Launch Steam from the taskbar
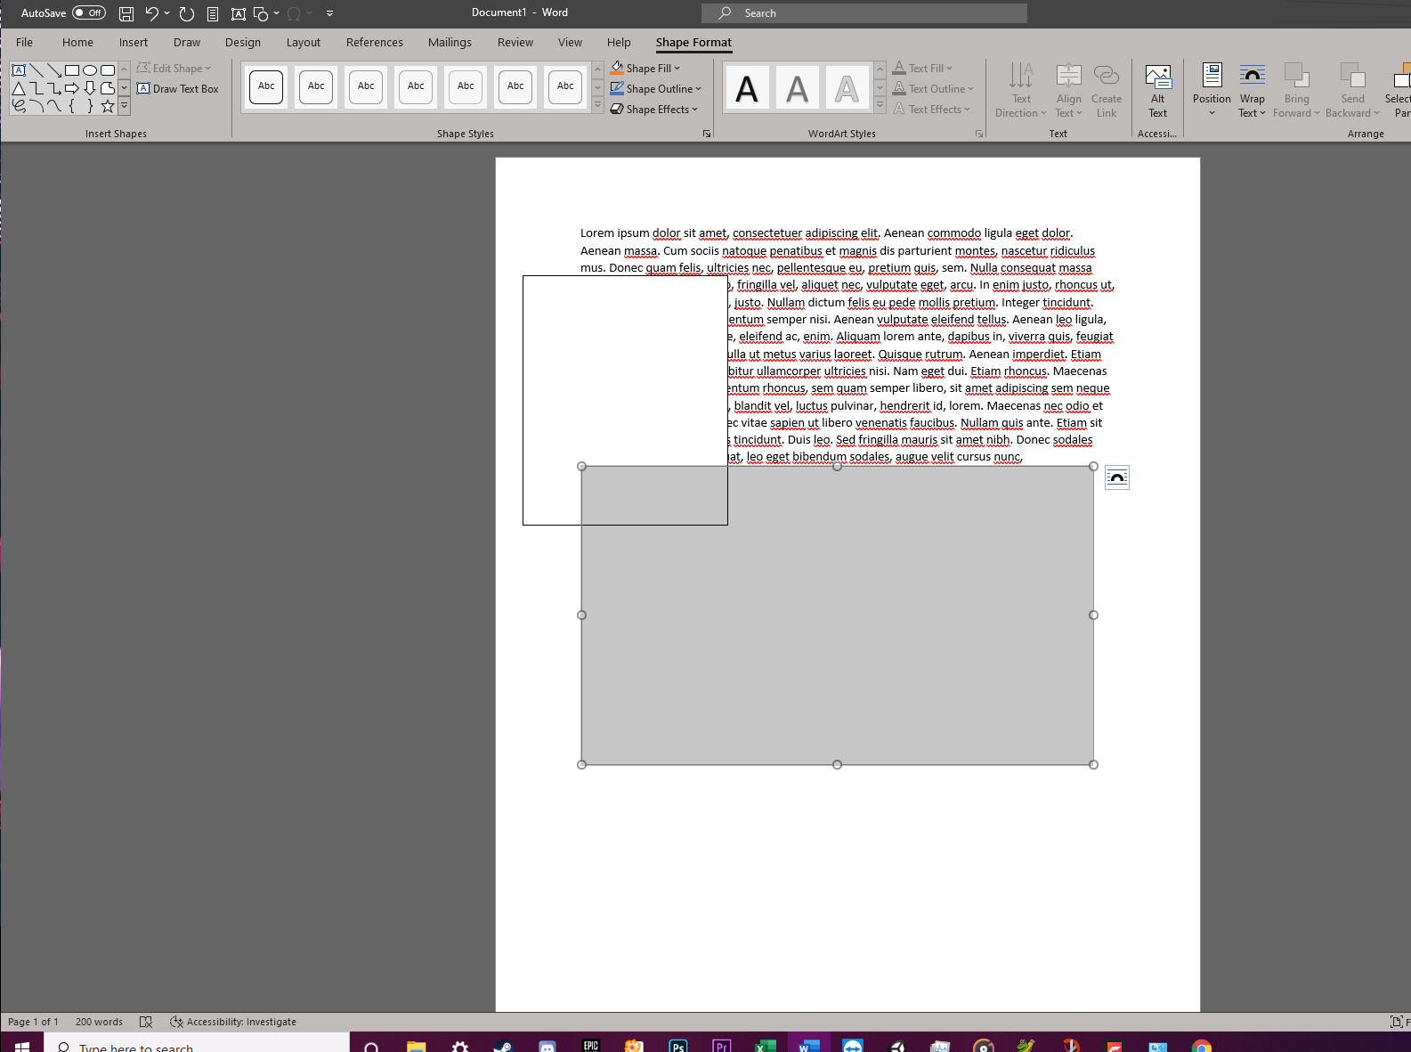Image resolution: width=1411 pixels, height=1052 pixels. [x=503, y=1044]
